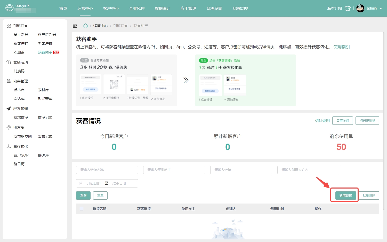Open the 开始日期 date picker
387x242 pixels.
coord(94,183)
